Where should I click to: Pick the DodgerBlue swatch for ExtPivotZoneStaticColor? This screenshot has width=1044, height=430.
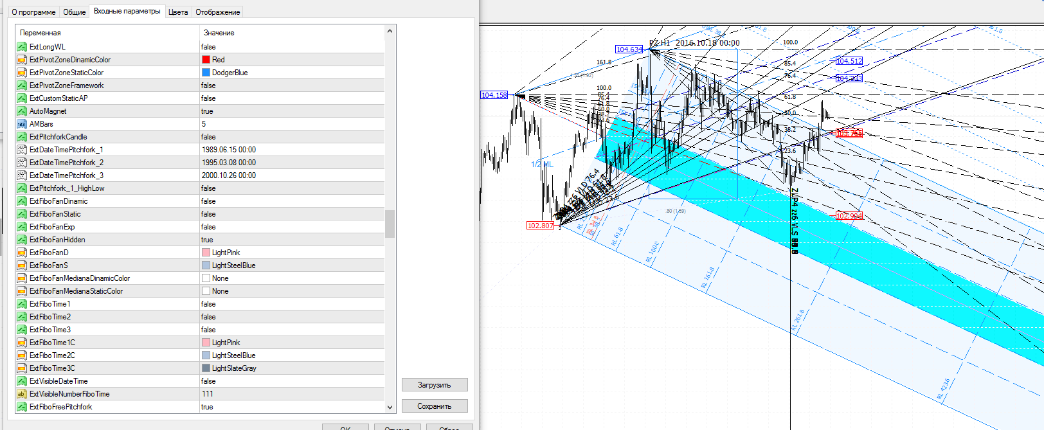click(x=206, y=73)
